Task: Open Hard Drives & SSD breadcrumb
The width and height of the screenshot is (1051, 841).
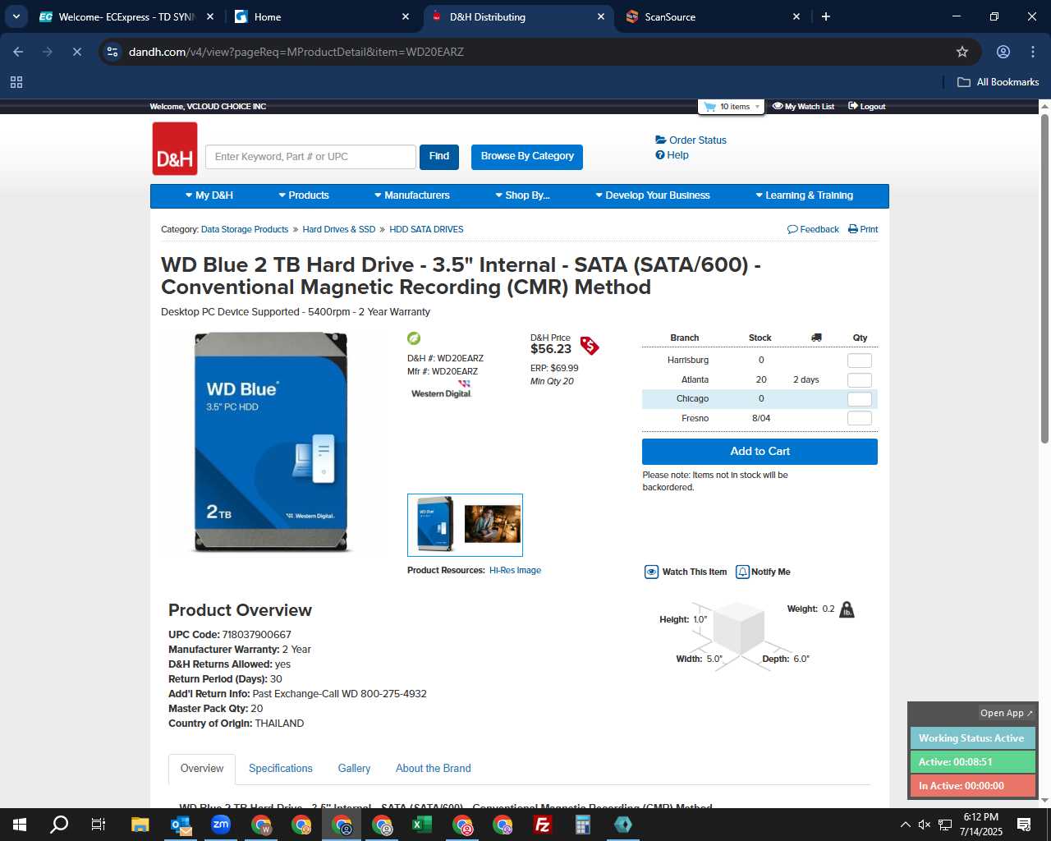Action: pyautogui.click(x=339, y=229)
